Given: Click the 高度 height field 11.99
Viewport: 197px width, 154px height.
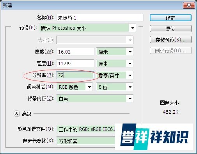Looking at the screenshot, I should (75, 63).
